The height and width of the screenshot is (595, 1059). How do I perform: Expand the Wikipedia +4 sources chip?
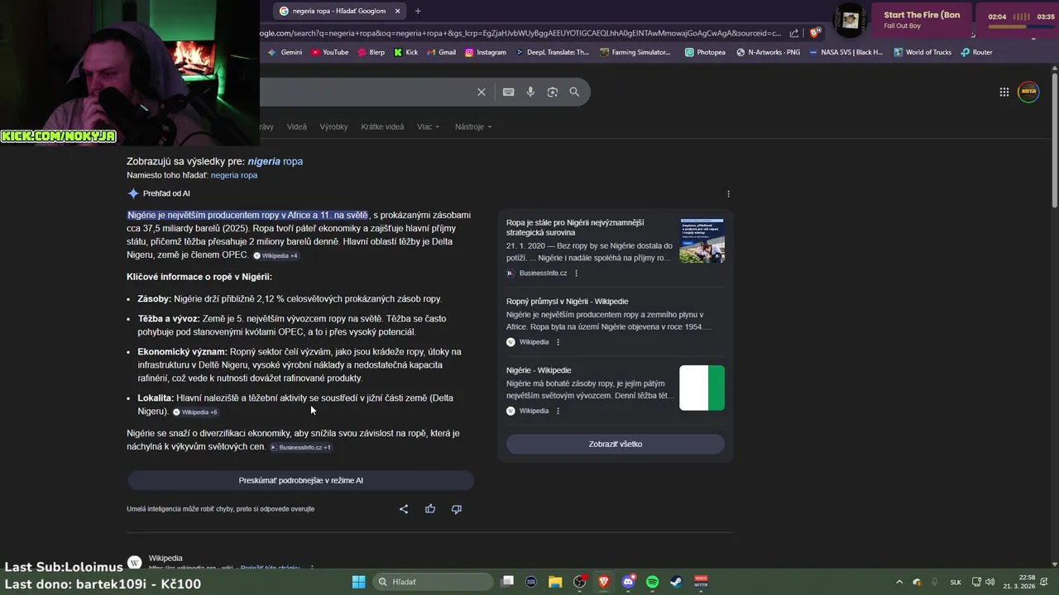tap(276, 255)
